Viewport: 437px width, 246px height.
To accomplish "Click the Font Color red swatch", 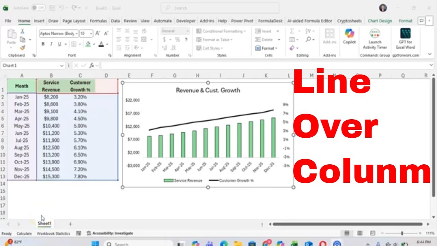I will tap(101, 44).
